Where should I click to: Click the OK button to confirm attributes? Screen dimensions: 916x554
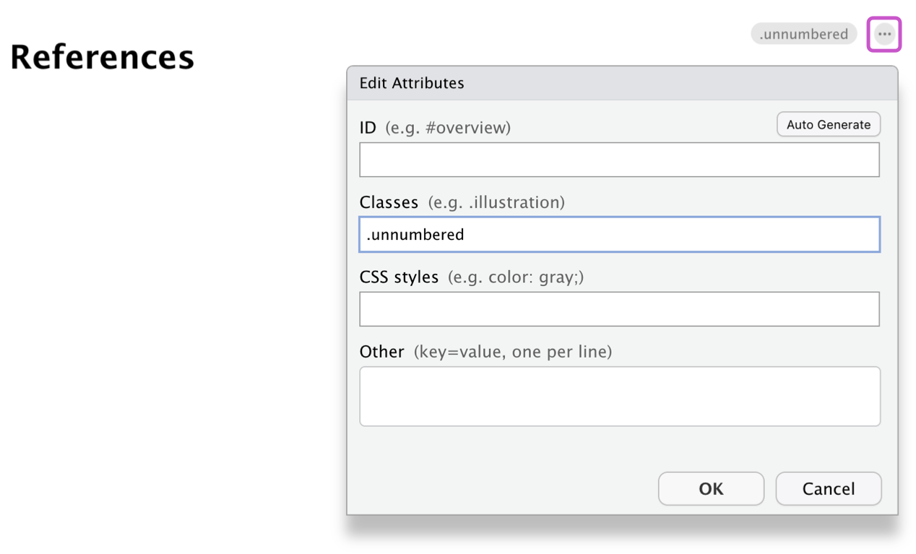pos(711,488)
